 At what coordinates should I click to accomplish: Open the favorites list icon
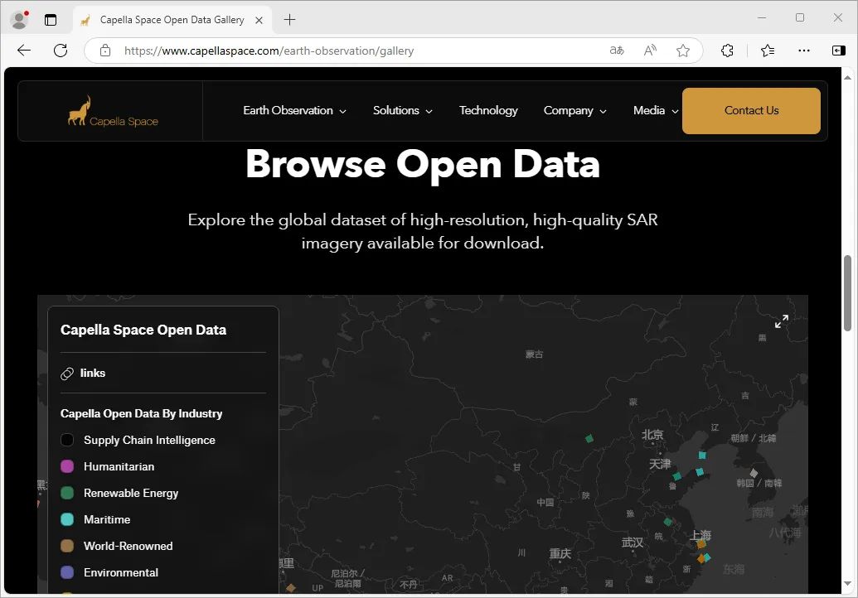pyautogui.click(x=767, y=51)
